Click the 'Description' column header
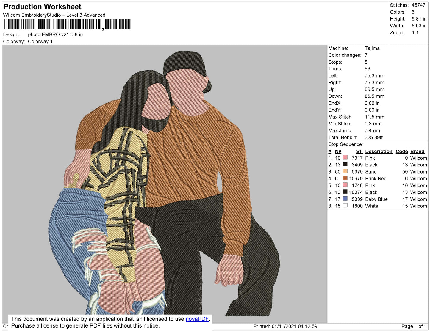The height and width of the screenshot is (332, 430). point(379,151)
